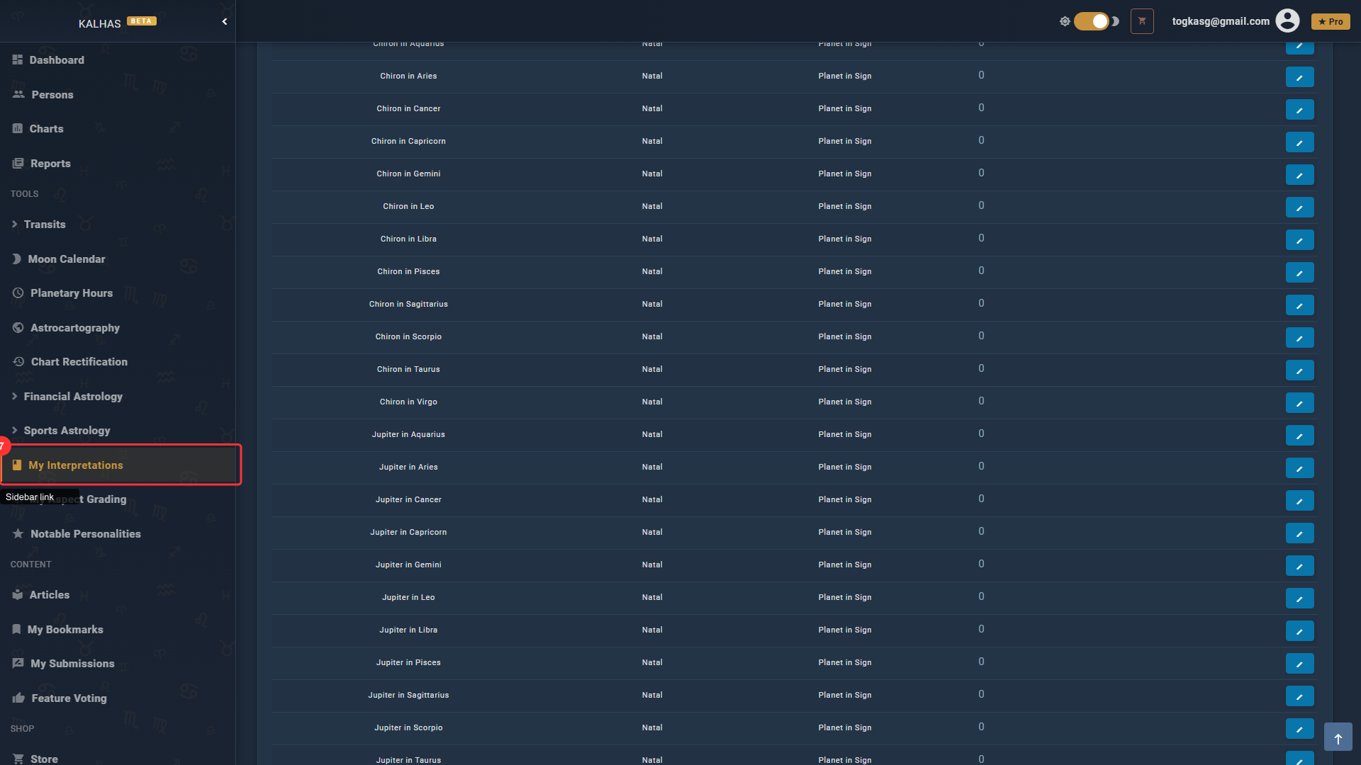Edit the Jupiter in Cancer interpretation
This screenshot has width=1361, height=765.
1299,501
